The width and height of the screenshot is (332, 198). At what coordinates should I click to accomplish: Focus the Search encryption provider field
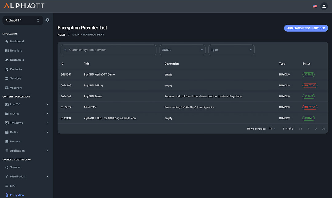coord(111,50)
